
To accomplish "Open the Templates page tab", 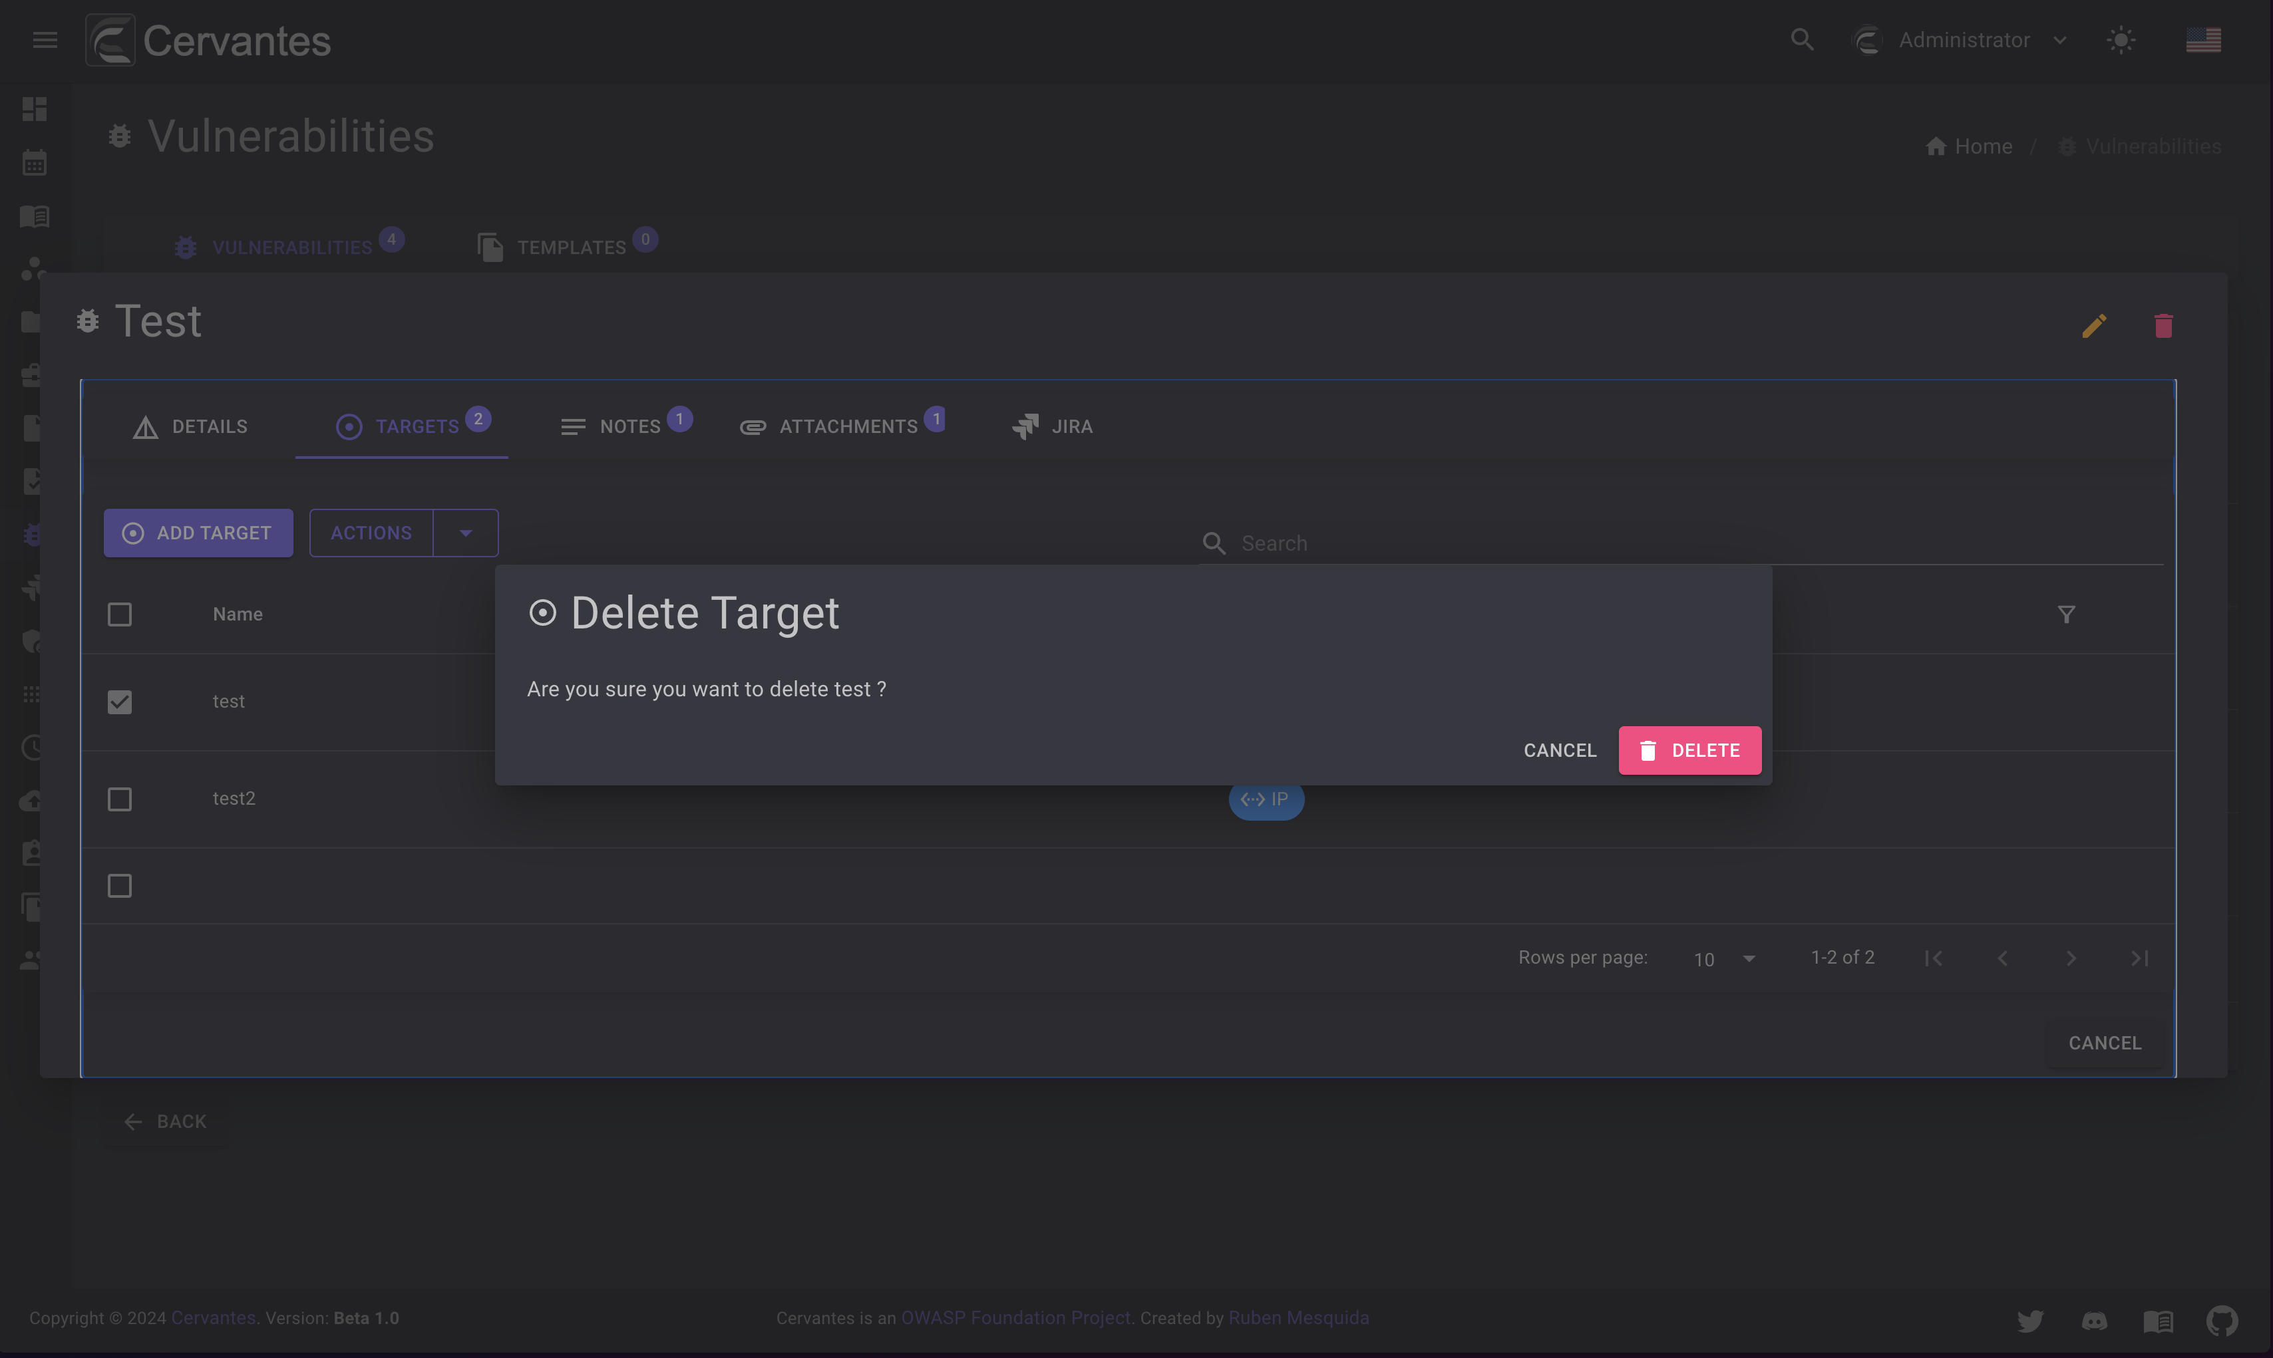I will pos(568,247).
